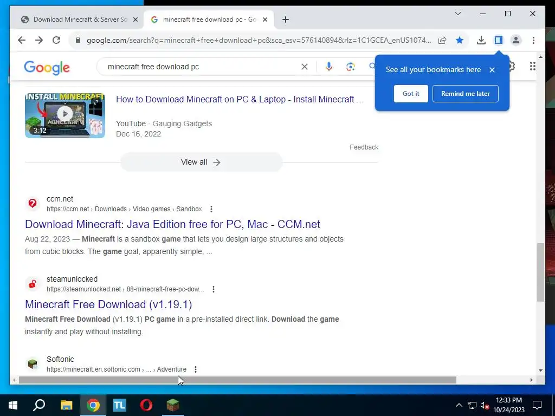This screenshot has height=416, width=555.
Task: Dismiss the bookmarks tooltip with X
Action: pyautogui.click(x=492, y=70)
